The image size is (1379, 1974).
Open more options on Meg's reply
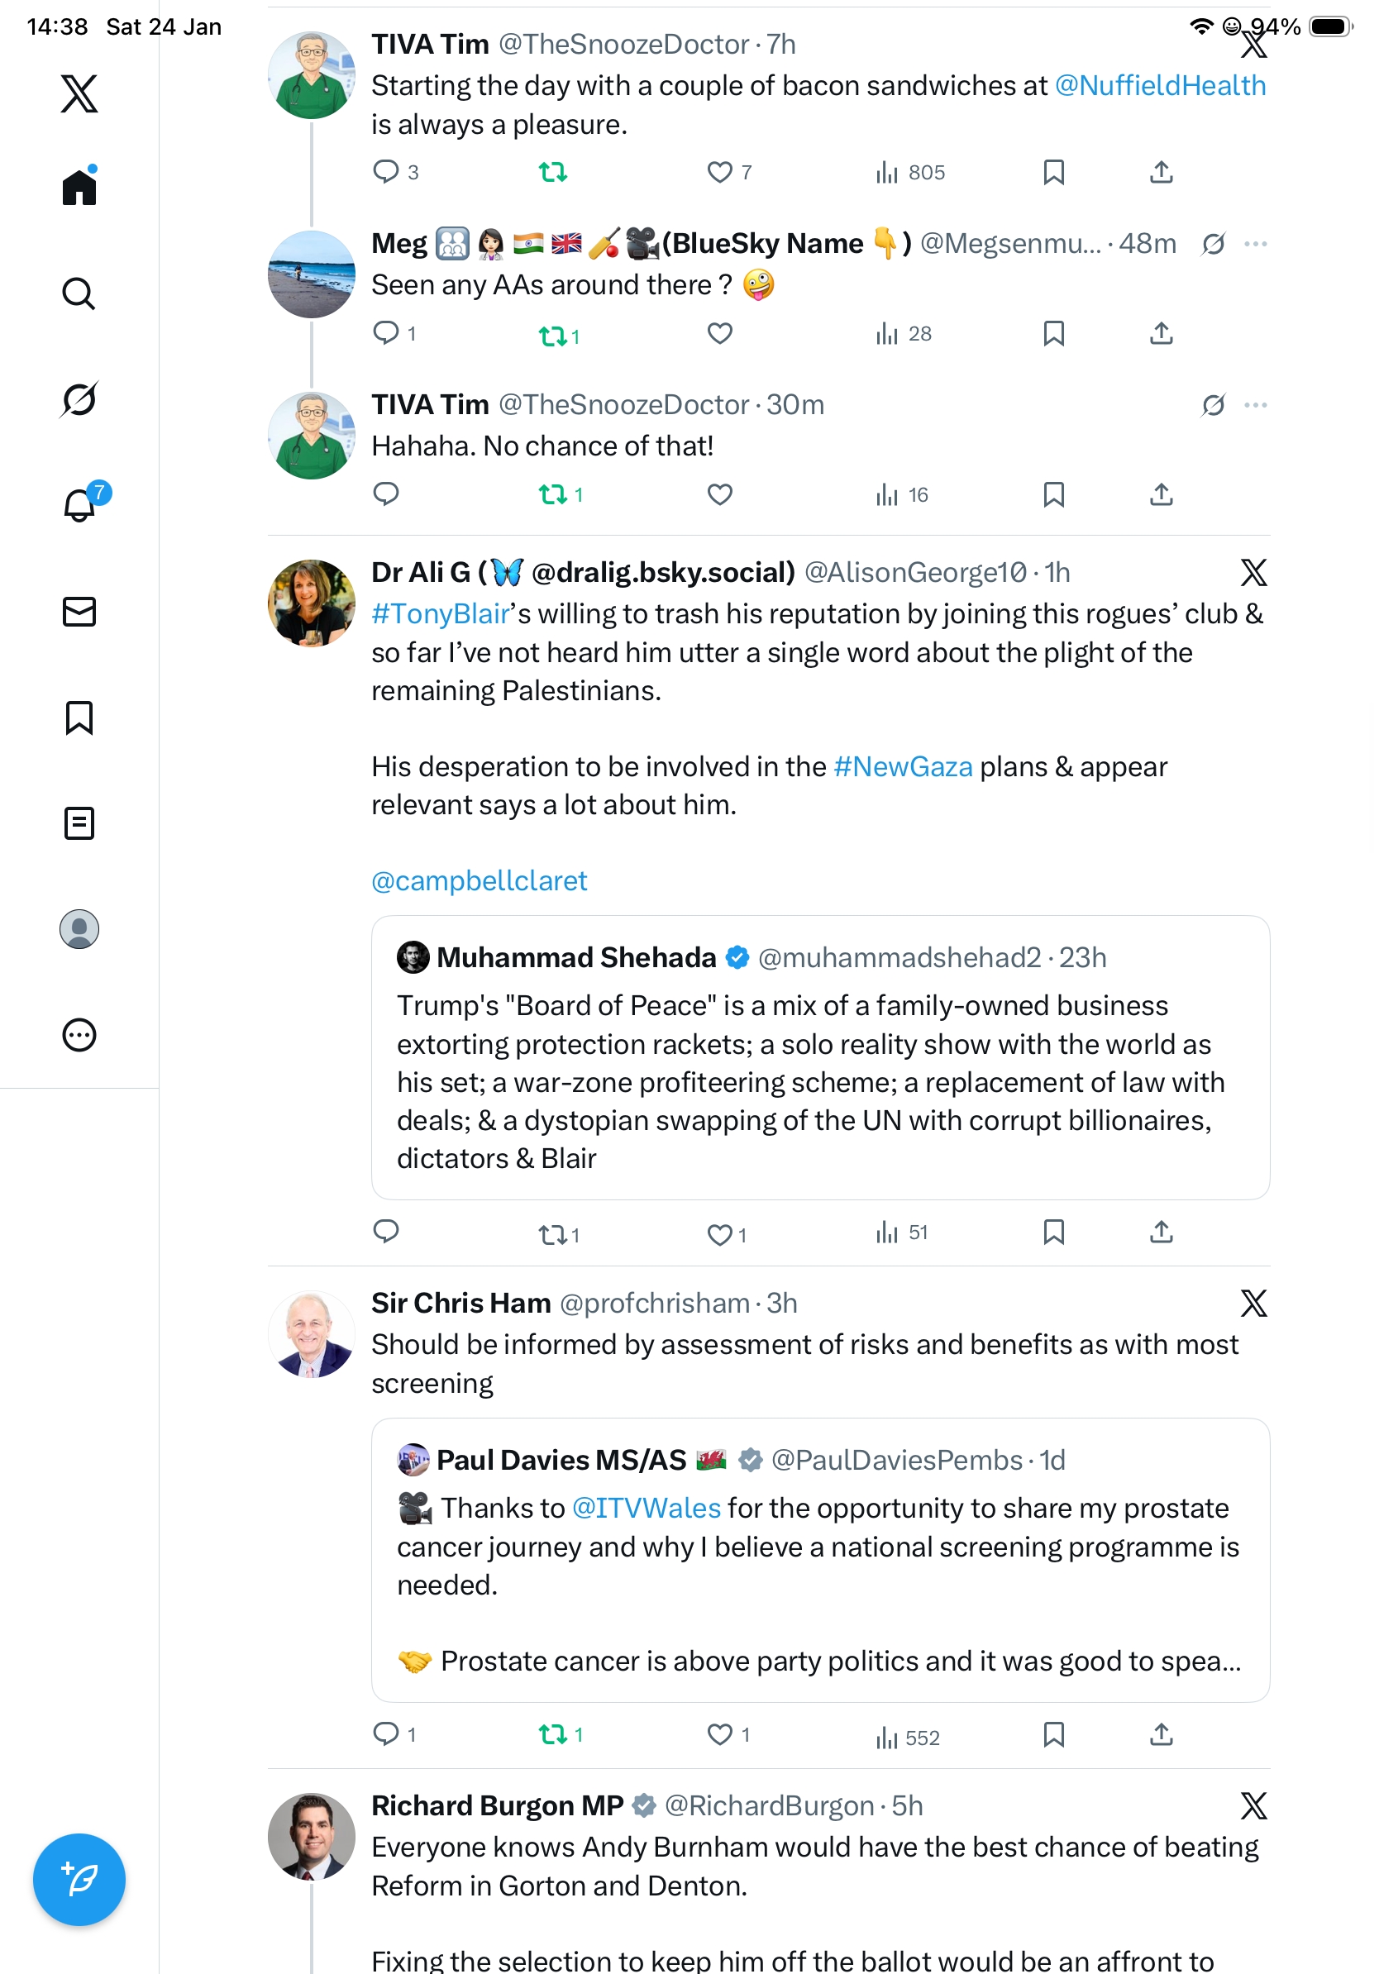pos(1255,244)
